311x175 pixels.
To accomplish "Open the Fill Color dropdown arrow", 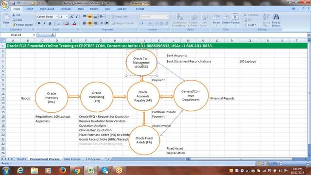I will pyautogui.click(x=70, y=23).
